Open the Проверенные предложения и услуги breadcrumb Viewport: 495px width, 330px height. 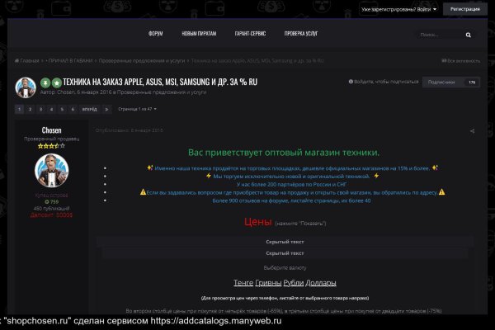pos(142,60)
